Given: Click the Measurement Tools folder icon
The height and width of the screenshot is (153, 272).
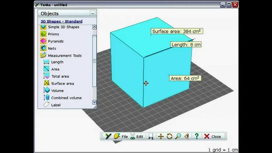Looking at the screenshot, I should click(x=43, y=55).
